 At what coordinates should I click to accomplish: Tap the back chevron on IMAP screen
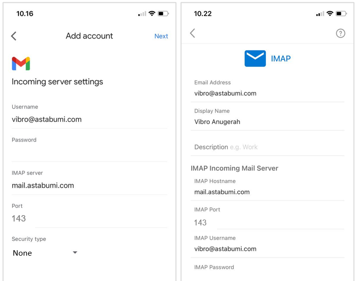[192, 33]
